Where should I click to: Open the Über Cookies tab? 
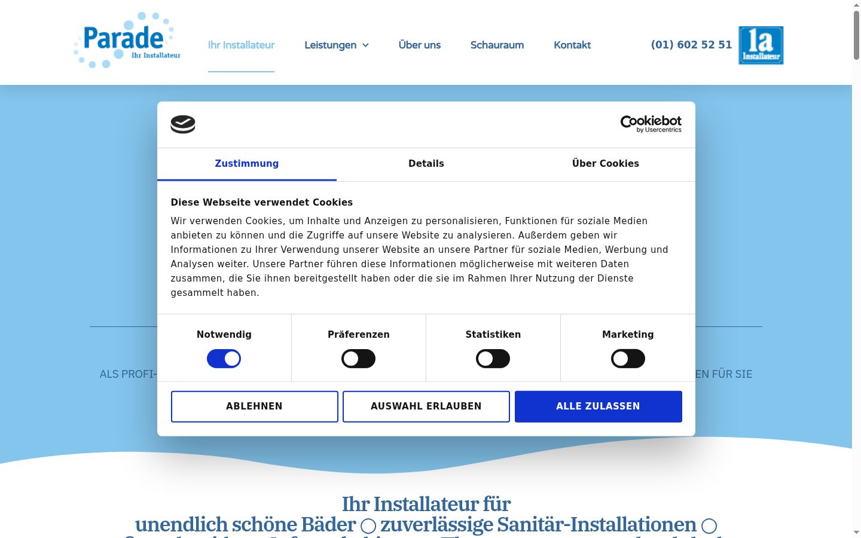pos(606,164)
